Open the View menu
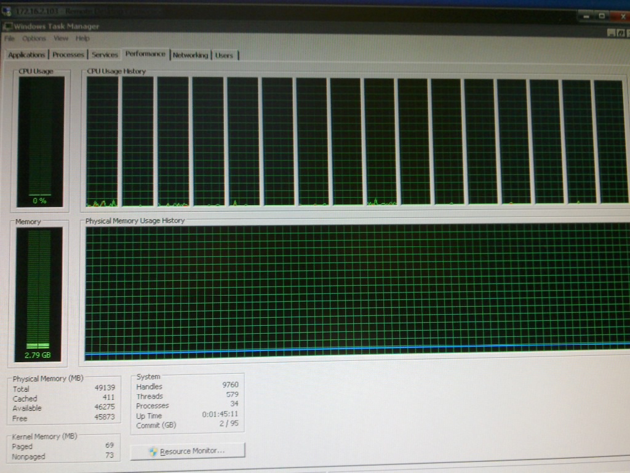The width and height of the screenshot is (630, 473). pyautogui.click(x=61, y=38)
